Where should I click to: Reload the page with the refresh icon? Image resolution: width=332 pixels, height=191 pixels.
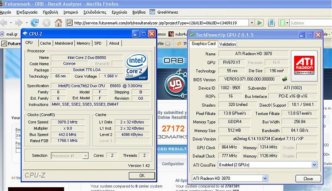34,23
